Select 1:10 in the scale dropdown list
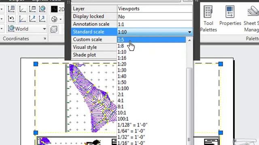Screen dimensions: 259x145 point(151,52)
